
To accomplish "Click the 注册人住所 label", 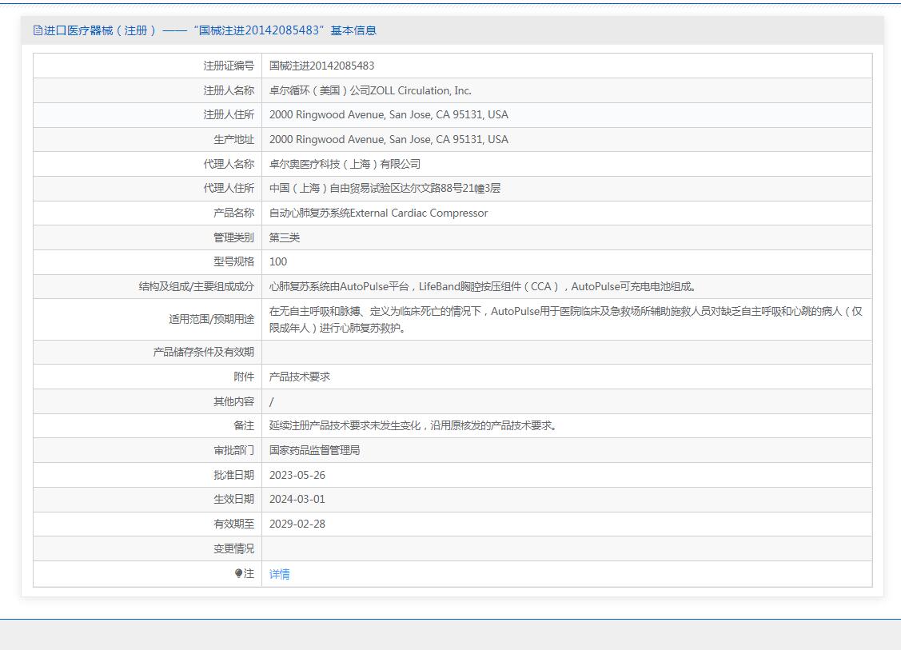I will pos(229,114).
